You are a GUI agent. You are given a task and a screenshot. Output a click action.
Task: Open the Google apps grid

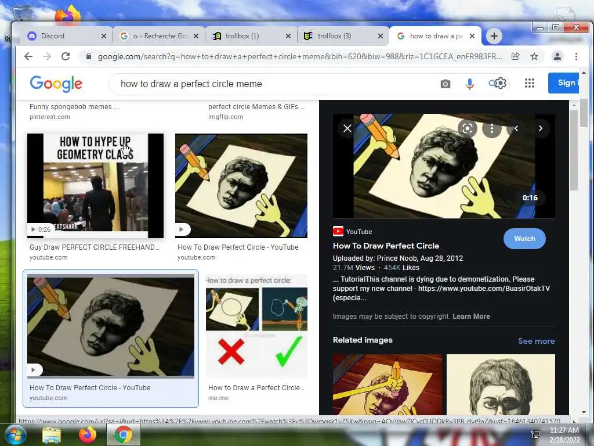click(530, 83)
